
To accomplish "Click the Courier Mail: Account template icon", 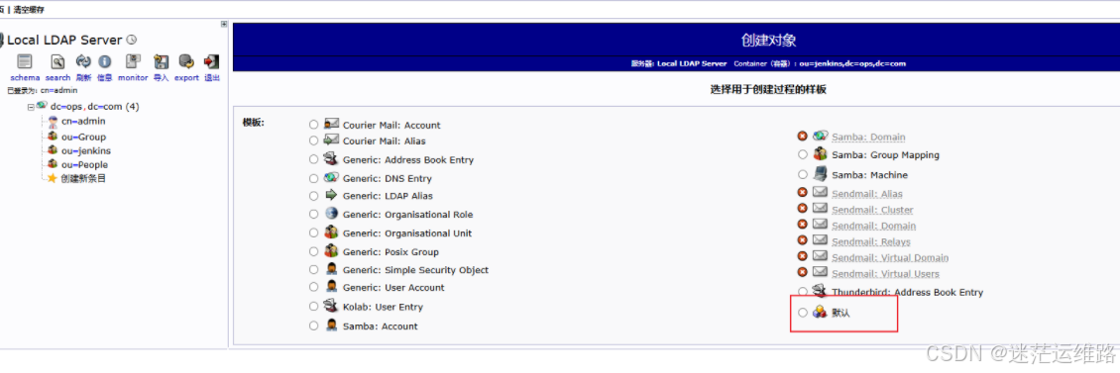I will point(331,124).
